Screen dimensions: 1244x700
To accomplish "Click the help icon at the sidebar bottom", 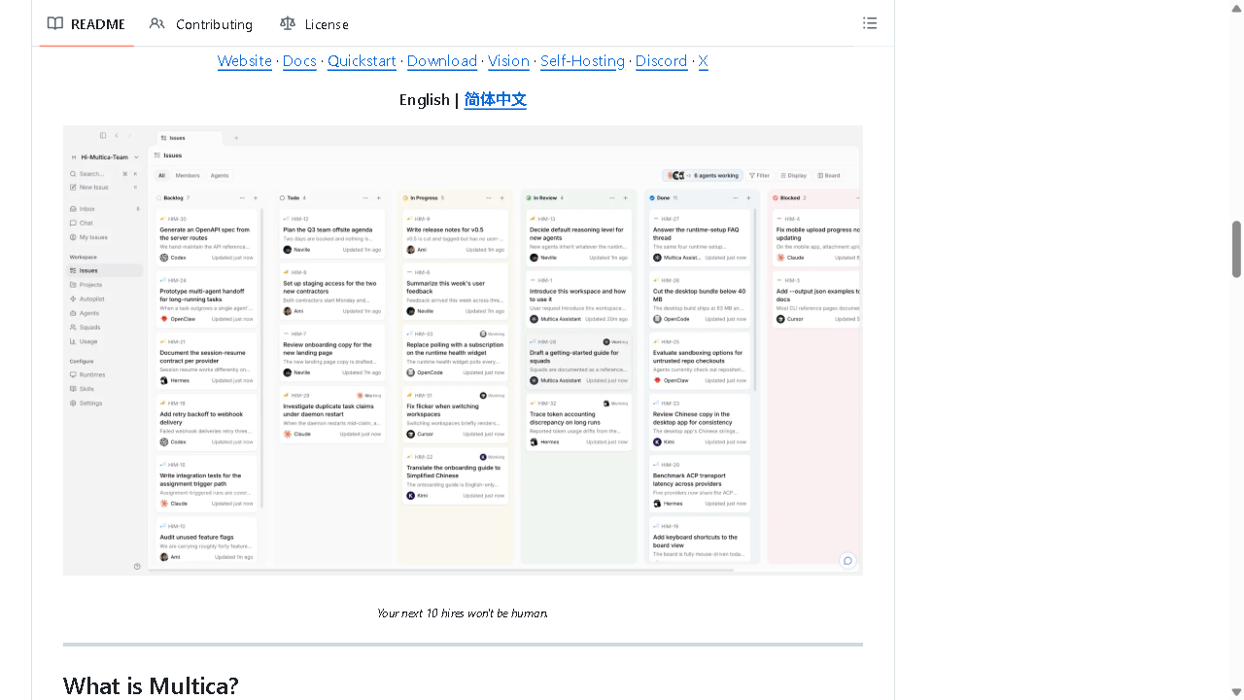I will tap(137, 566).
